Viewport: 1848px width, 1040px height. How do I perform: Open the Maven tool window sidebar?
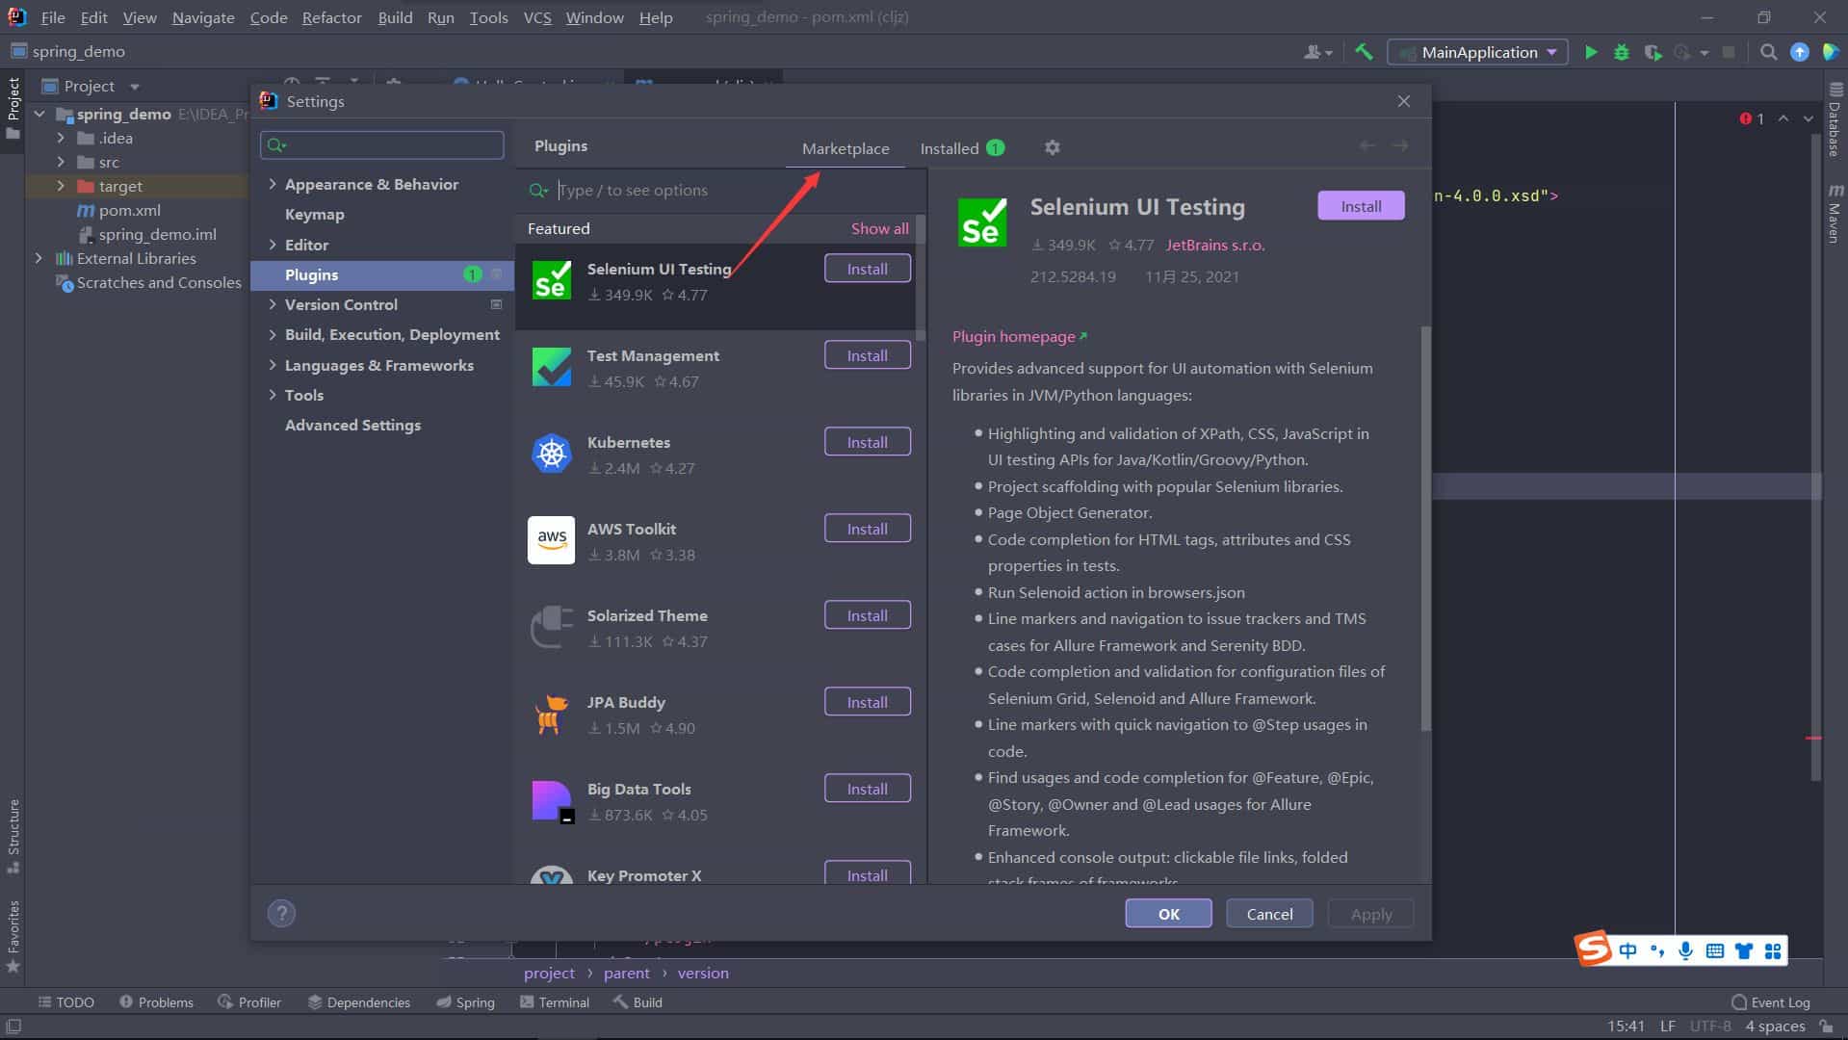click(1835, 213)
